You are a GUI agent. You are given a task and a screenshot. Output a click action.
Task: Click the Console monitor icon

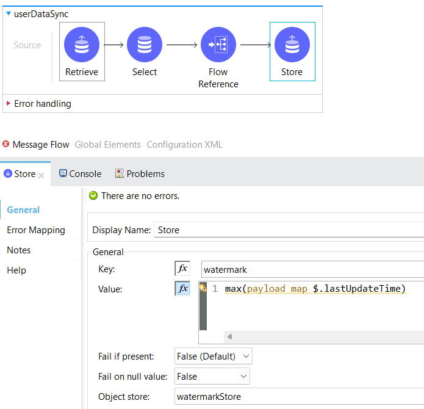coord(63,173)
